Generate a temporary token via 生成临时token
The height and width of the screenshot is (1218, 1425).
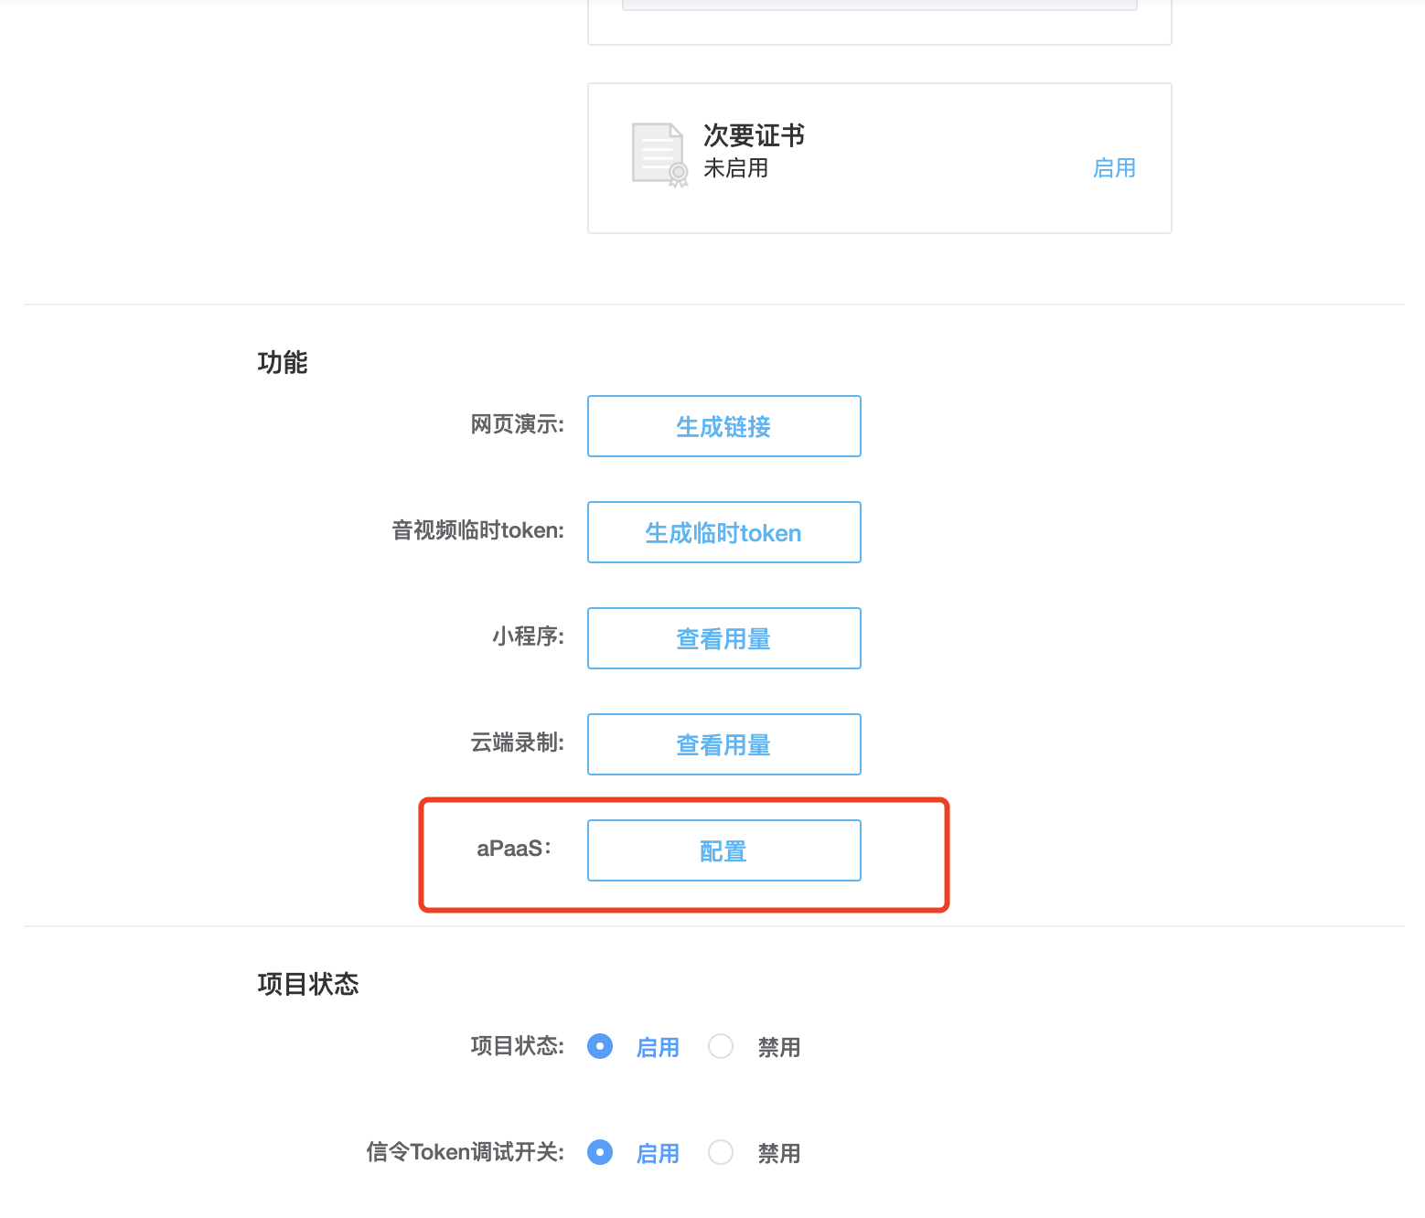point(723,532)
